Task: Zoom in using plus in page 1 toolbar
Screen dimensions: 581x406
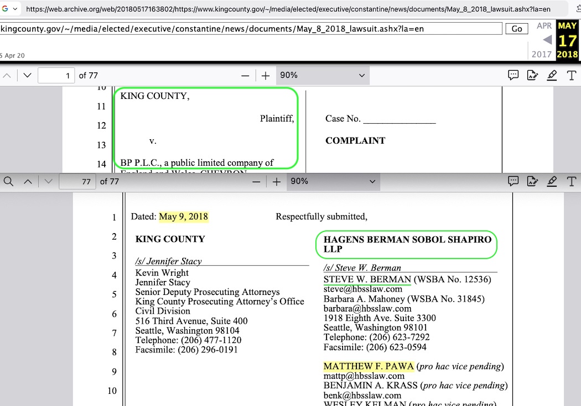Action: (x=266, y=76)
